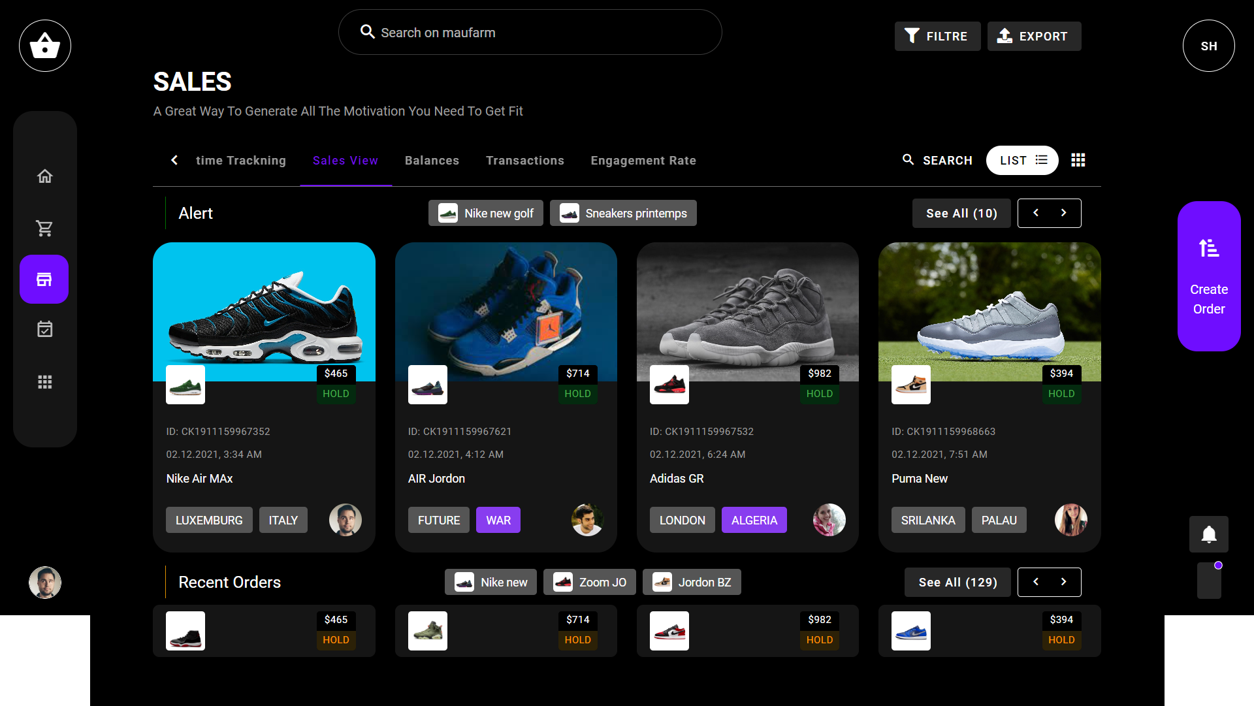Open the shopping cart sidebar icon
Viewport: 1254px width, 706px height.
pyautogui.click(x=44, y=228)
